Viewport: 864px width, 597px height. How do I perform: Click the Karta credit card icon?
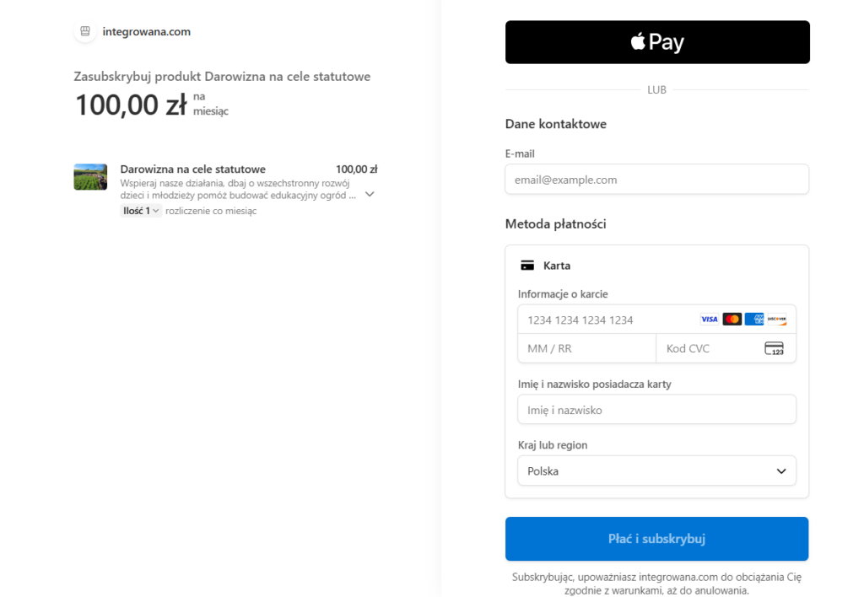click(x=527, y=266)
